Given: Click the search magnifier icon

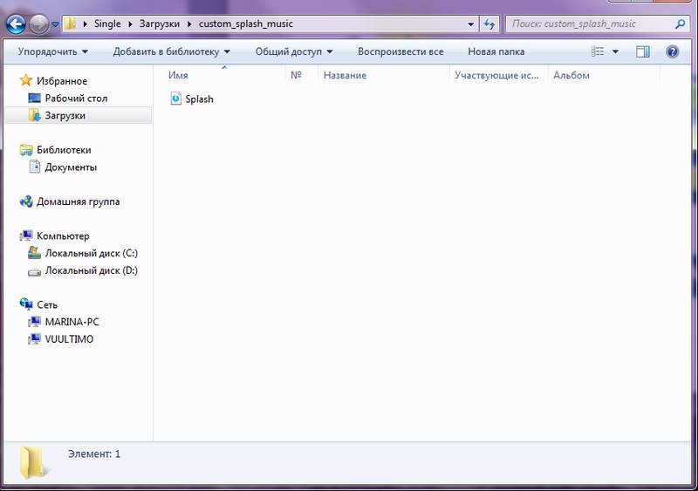Looking at the screenshot, I should point(680,24).
